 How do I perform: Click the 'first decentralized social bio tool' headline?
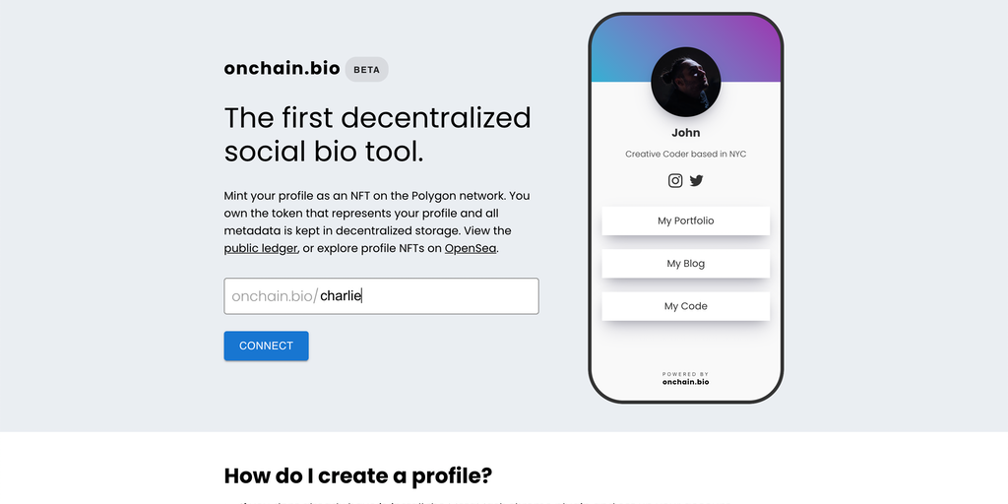(x=377, y=134)
